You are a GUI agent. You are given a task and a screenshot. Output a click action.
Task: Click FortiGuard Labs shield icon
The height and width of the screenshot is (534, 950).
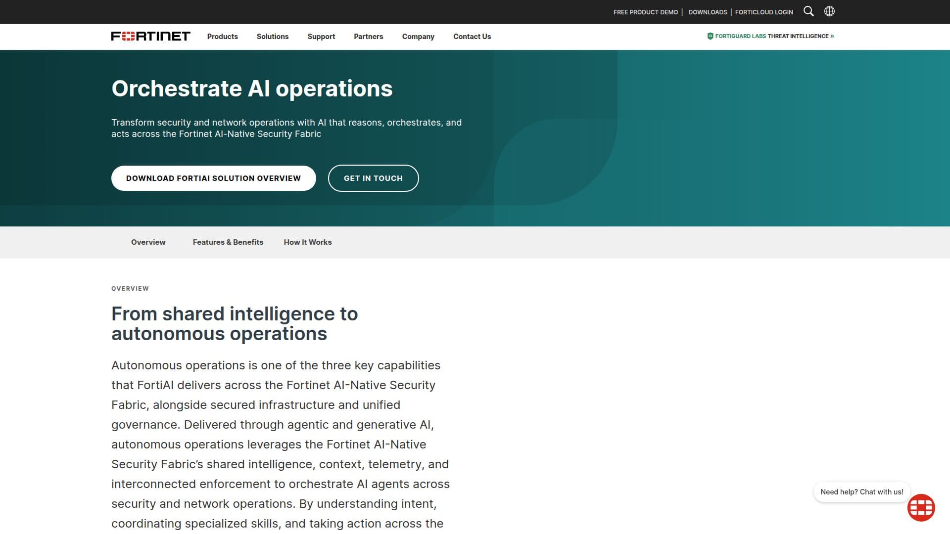click(x=710, y=36)
